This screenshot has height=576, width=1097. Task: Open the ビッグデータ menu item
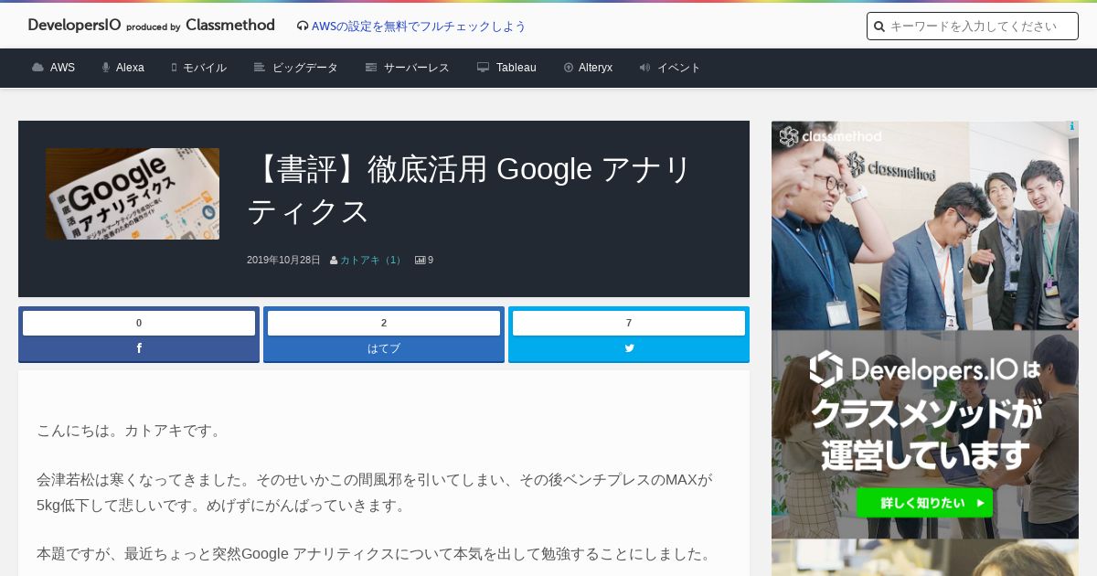pyautogui.click(x=305, y=68)
